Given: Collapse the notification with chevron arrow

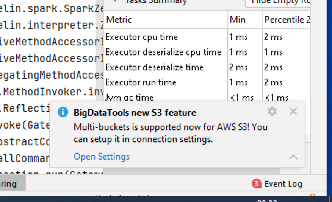Looking at the screenshot, I should [293, 157].
